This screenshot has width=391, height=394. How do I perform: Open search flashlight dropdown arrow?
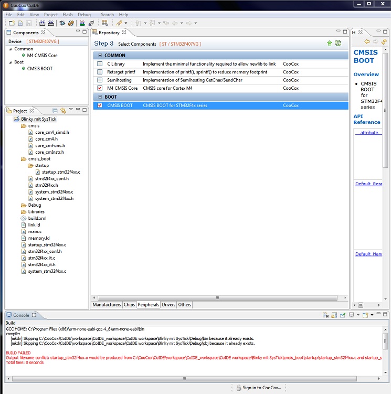point(126,23)
